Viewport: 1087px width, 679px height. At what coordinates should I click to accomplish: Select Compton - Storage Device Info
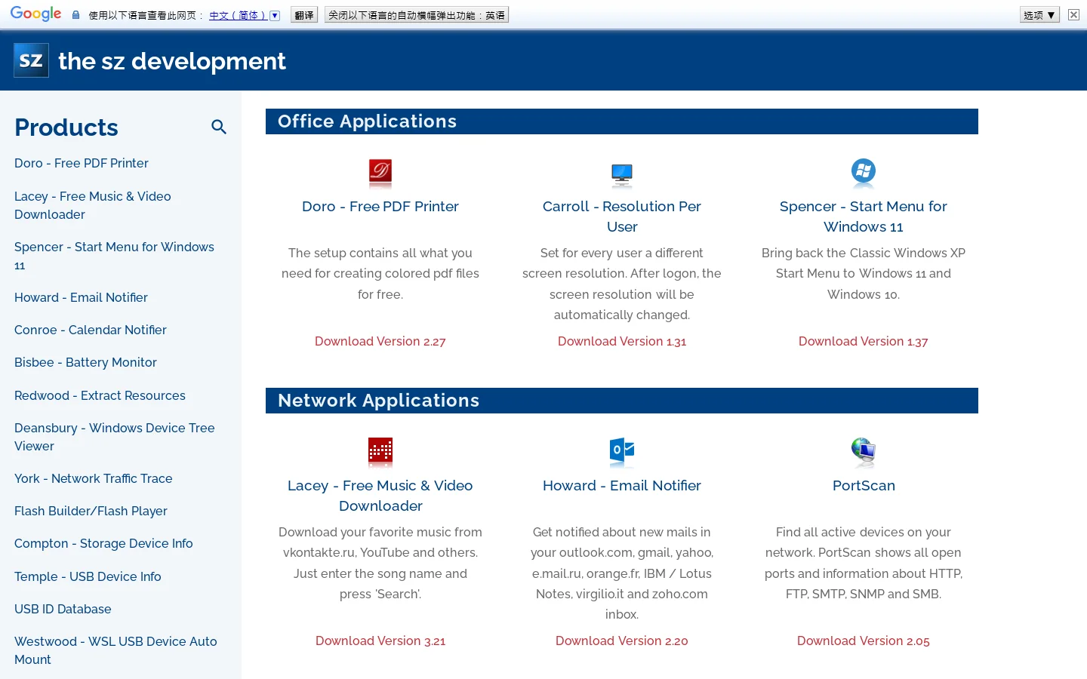coord(103,543)
